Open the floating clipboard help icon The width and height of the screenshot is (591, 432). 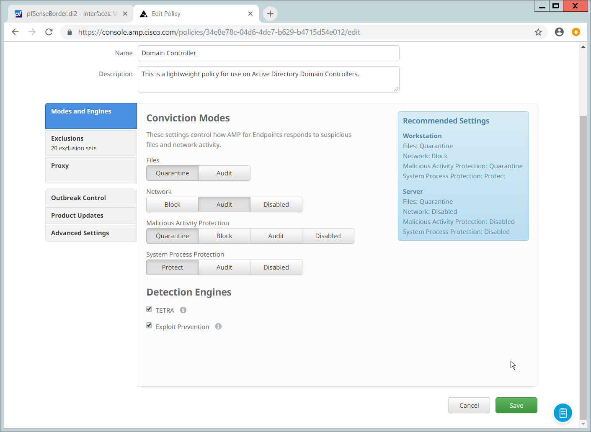point(563,413)
